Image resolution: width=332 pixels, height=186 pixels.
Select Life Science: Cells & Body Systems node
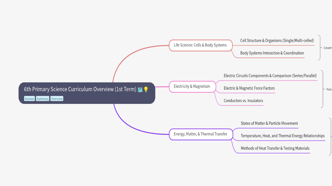click(200, 45)
